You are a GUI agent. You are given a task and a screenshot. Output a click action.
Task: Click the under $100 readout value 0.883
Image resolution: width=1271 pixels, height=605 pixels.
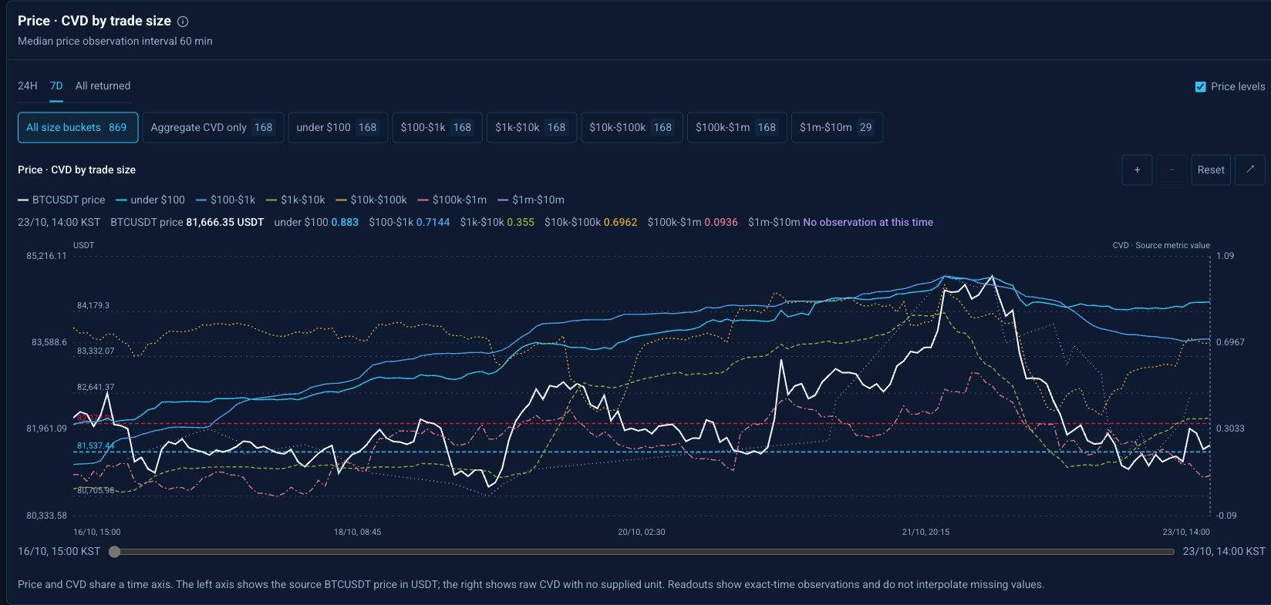point(345,222)
